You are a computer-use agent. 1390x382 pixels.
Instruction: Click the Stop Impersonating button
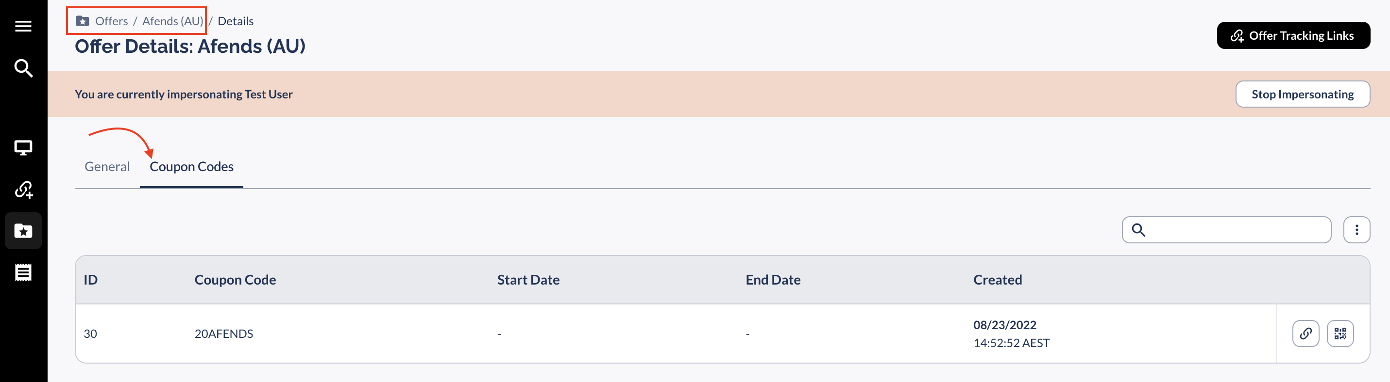tap(1302, 94)
